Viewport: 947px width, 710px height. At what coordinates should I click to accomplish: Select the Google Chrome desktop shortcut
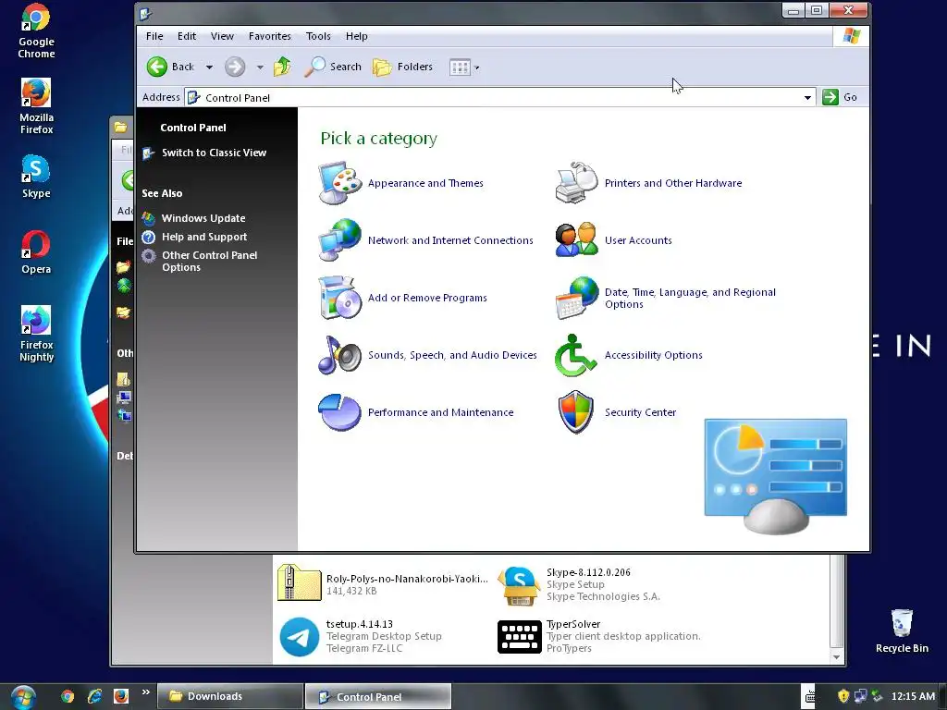tap(36, 31)
